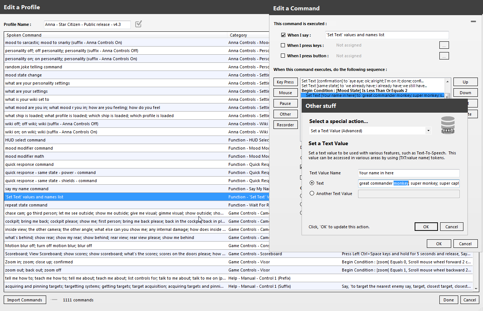Move action Down in sequence
The width and height of the screenshot is (483, 311).
pyautogui.click(x=465, y=93)
